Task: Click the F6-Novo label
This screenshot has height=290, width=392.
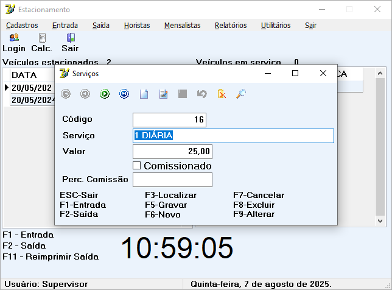Action: (x=163, y=214)
